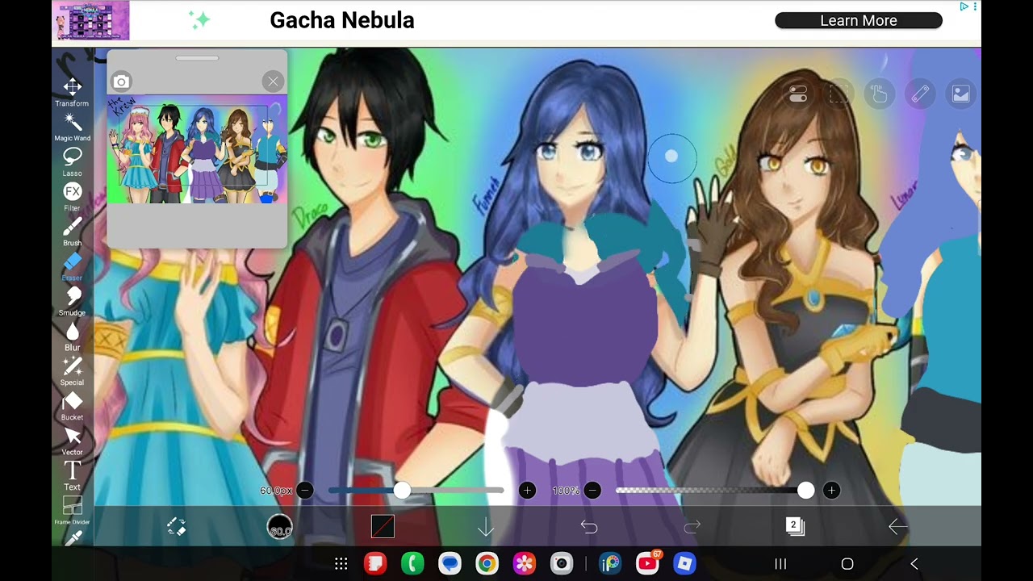Screen dimensions: 1033x581
Task: Open the Gacha Nebula ad title
Action: 342,20
